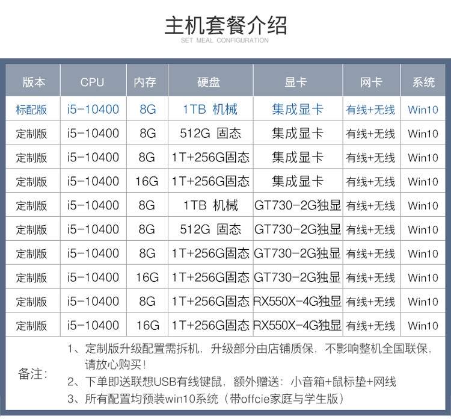Click 16G in the GT730-2G独显 row
451x419 pixels.
[x=147, y=278]
